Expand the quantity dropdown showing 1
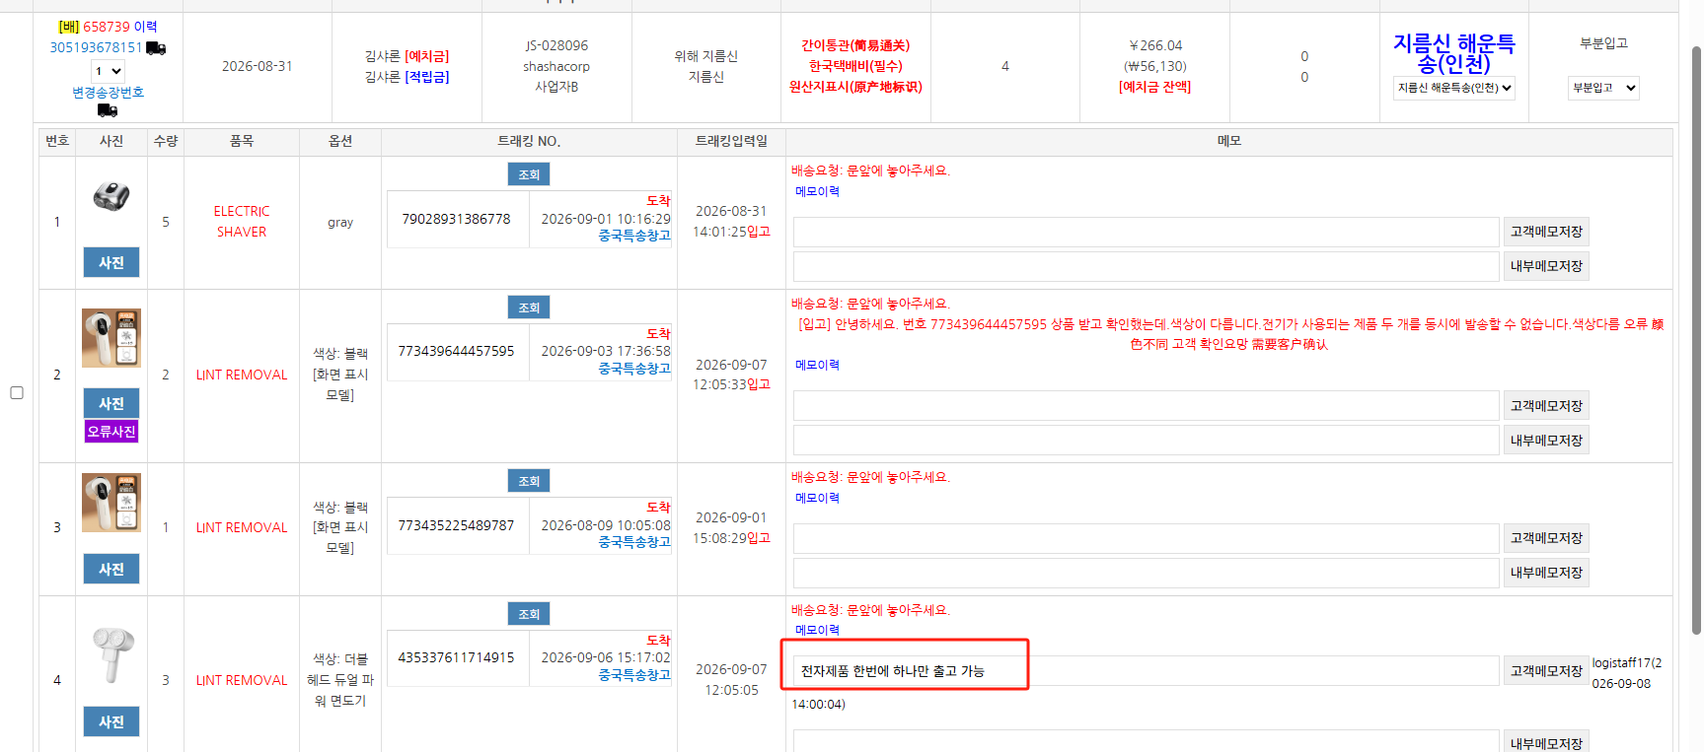This screenshot has height=752, width=1704. [x=109, y=71]
